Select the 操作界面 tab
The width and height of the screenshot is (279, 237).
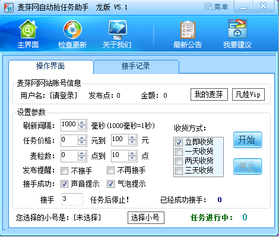50,66
